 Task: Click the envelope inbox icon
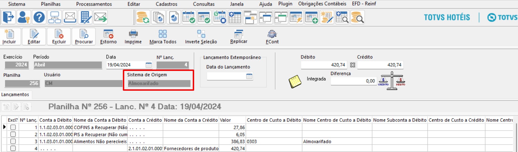(x=70, y=17)
